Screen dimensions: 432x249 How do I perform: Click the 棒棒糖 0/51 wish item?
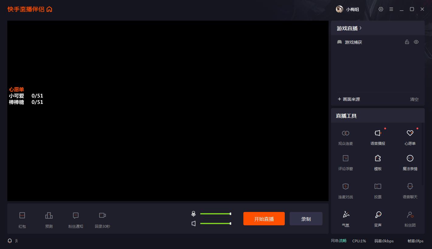coord(26,102)
